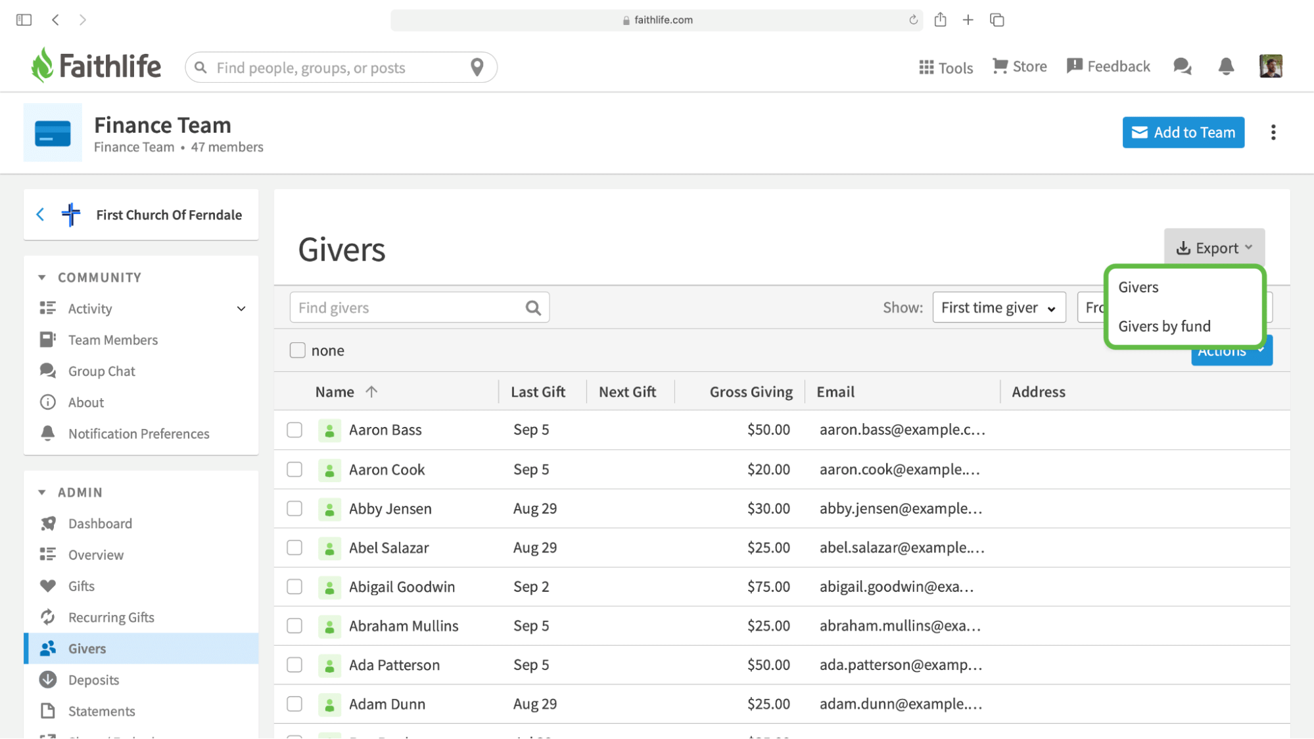Image resolution: width=1314 pixels, height=739 pixels.
Task: Select Ada Patterson row checkbox
Action: tap(294, 665)
